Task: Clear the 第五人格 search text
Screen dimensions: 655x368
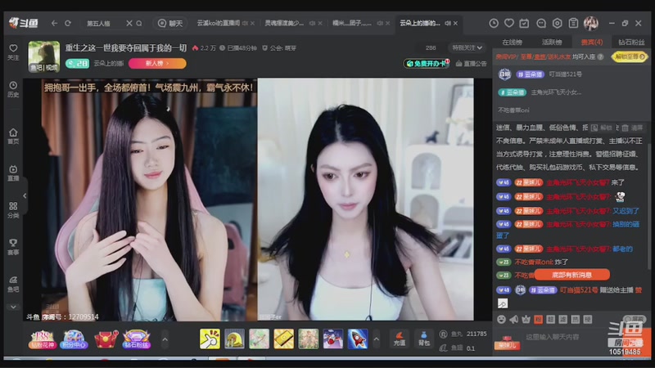Action: [129, 24]
